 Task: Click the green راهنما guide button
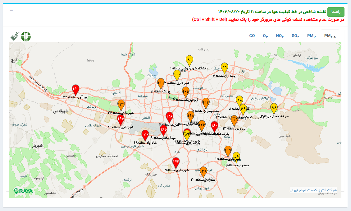[x=336, y=12]
